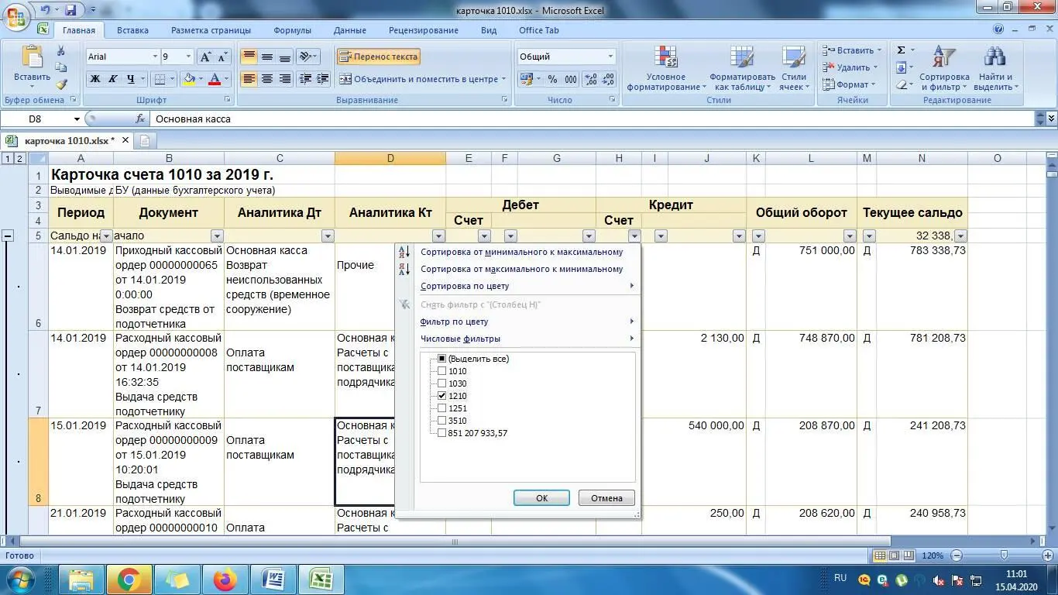Click Increase decimal places icon
The height and width of the screenshot is (595, 1058).
pyautogui.click(x=589, y=79)
